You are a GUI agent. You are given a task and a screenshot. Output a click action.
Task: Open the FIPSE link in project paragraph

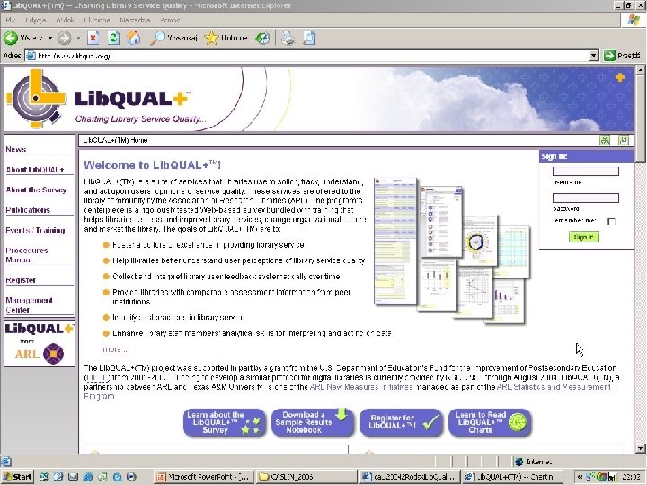pos(97,377)
